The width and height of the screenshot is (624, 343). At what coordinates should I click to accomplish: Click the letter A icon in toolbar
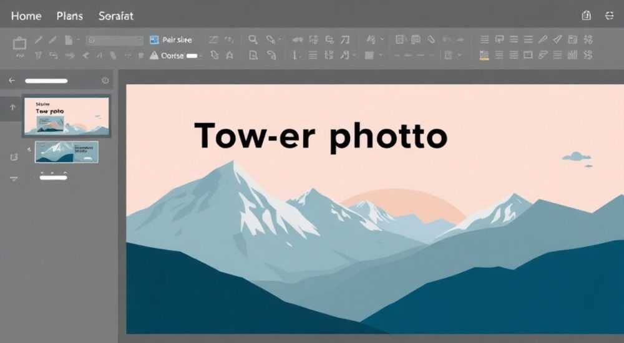point(230,56)
